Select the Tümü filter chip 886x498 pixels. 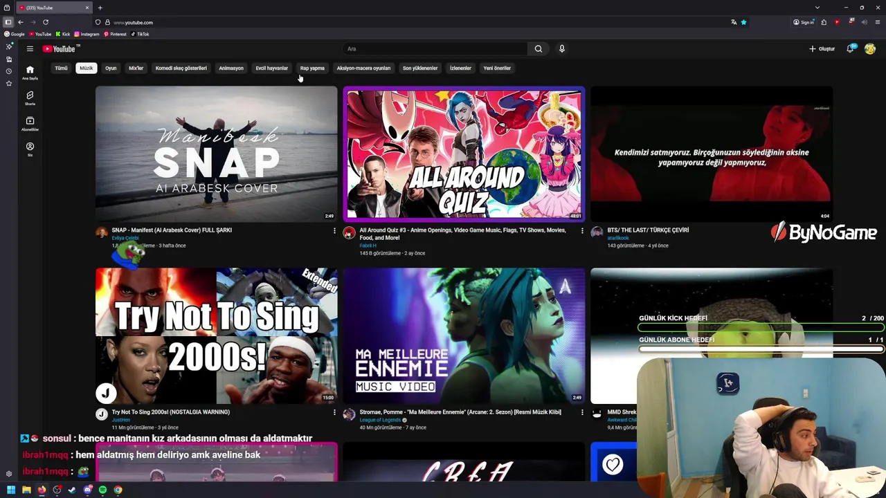(x=62, y=68)
